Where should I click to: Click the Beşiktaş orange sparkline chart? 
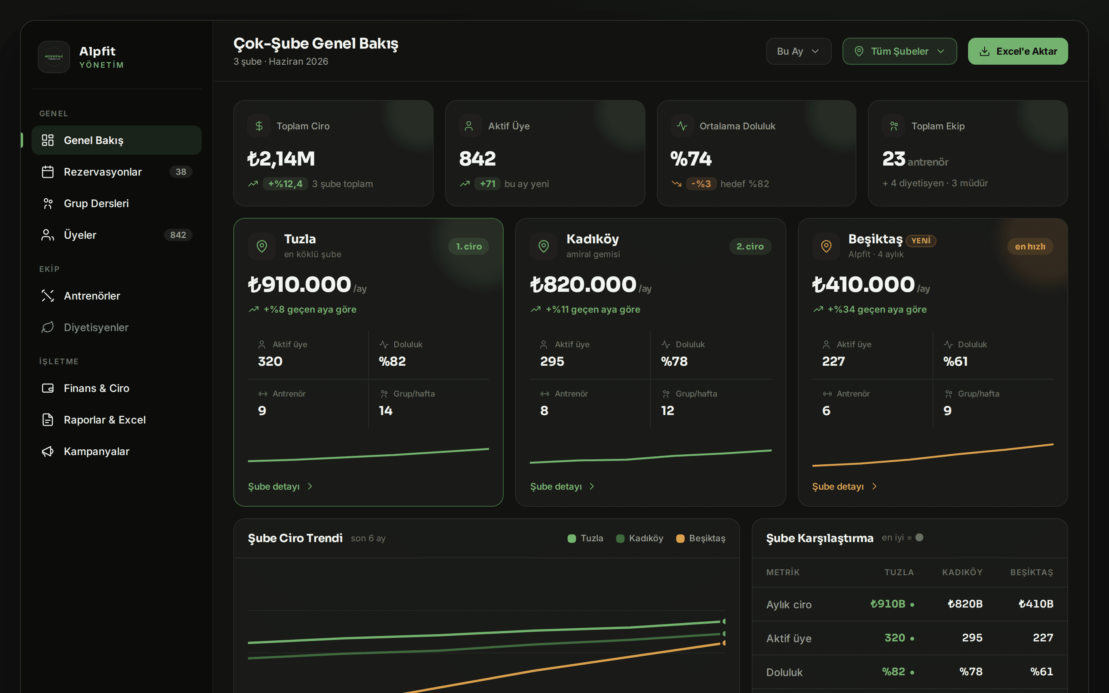tap(933, 455)
